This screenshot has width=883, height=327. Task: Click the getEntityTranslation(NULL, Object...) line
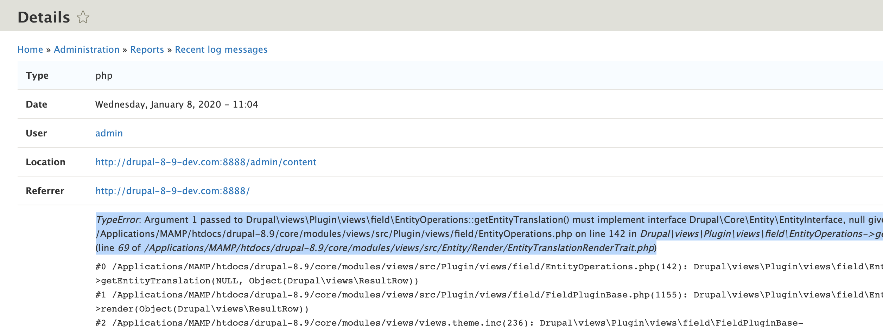coord(257,281)
